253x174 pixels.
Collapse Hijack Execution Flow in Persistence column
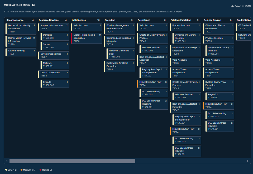(x=152, y=84)
